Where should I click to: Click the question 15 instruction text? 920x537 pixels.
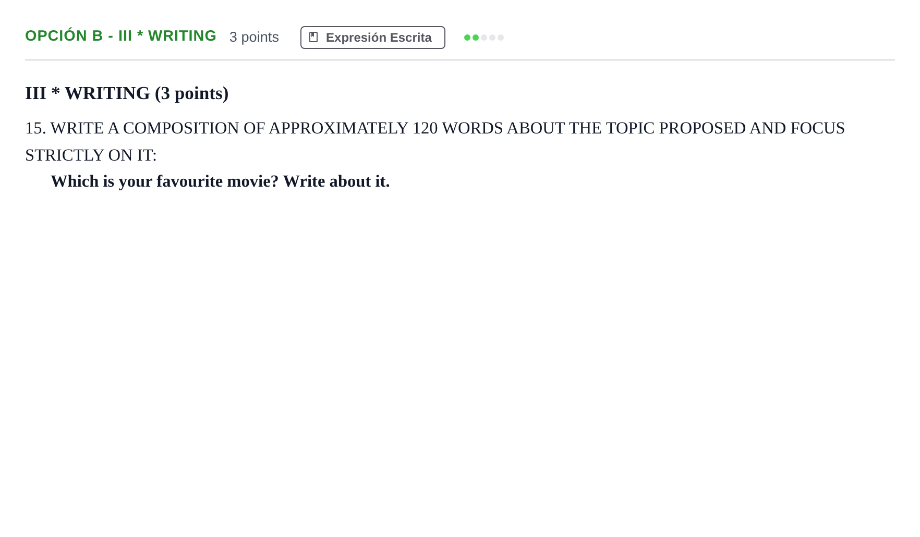pos(435,141)
